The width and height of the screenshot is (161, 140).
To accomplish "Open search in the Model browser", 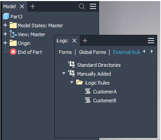I will pos(82,6).
